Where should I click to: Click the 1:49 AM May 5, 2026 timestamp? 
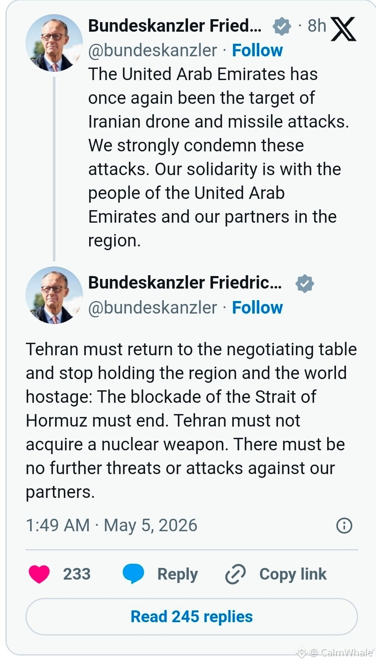point(111,525)
